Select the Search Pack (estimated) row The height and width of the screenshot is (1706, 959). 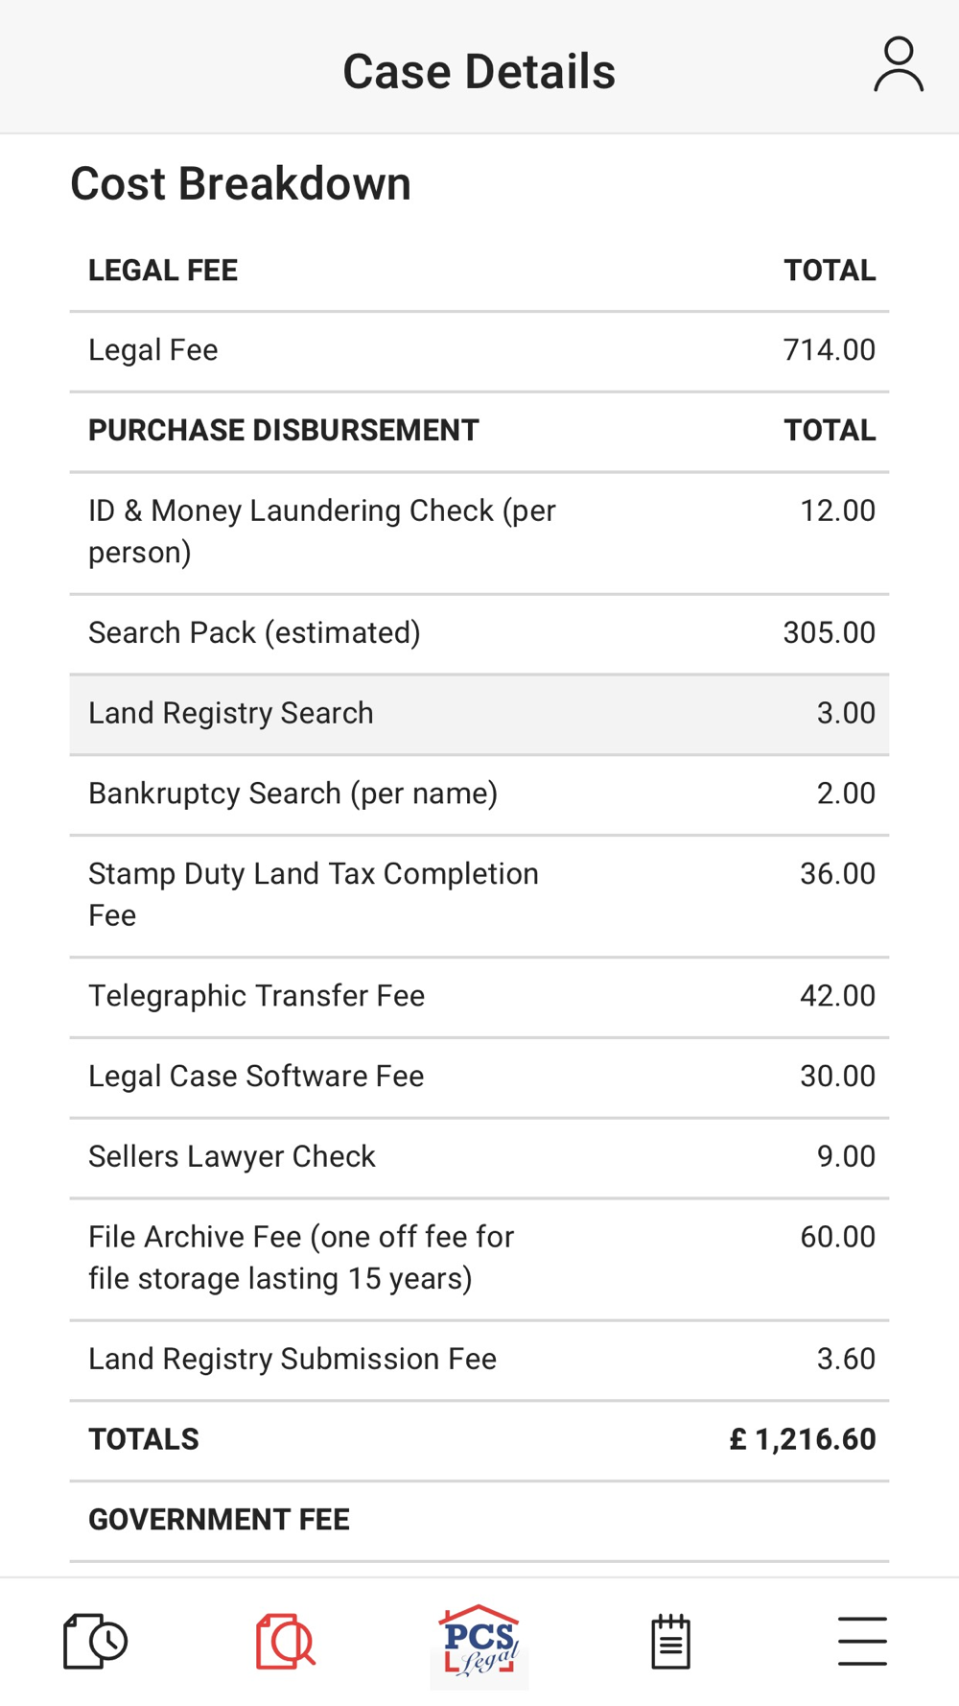[479, 633]
